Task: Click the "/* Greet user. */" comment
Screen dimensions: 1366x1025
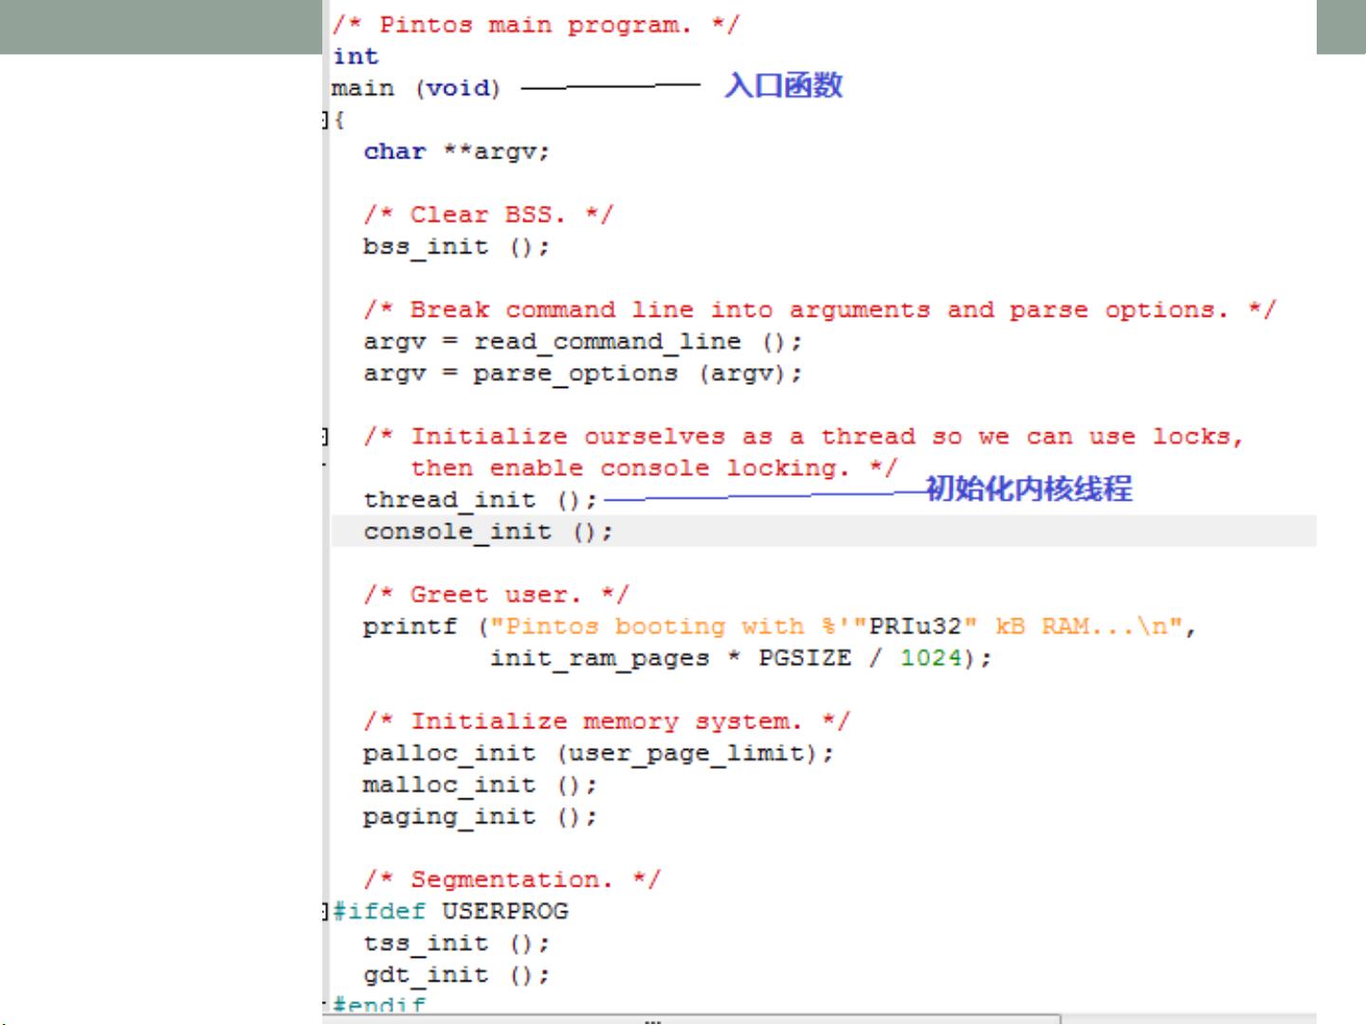Action: 496,595
